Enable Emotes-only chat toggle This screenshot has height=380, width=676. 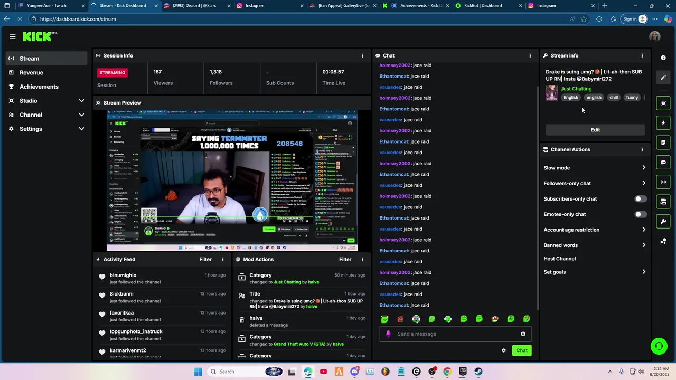[640, 214]
